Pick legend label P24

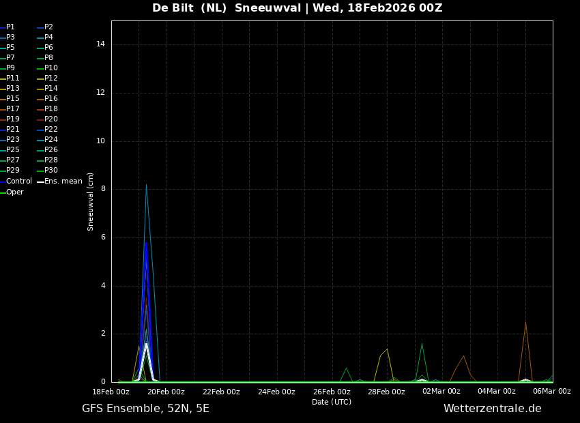[51, 139]
